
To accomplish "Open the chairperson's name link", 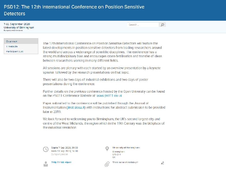I will click(61, 162).
